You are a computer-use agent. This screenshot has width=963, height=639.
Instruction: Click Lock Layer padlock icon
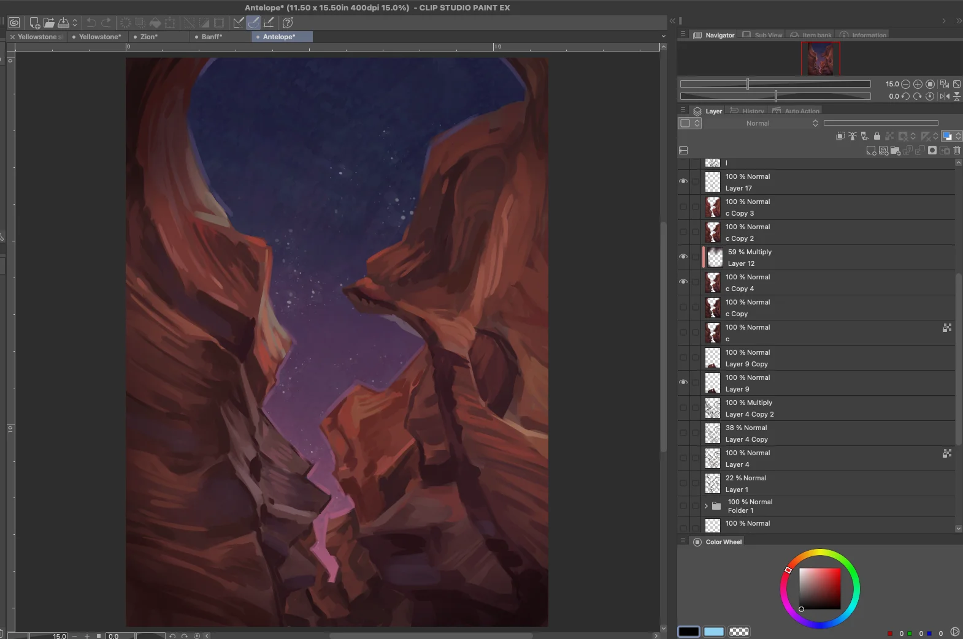(877, 136)
